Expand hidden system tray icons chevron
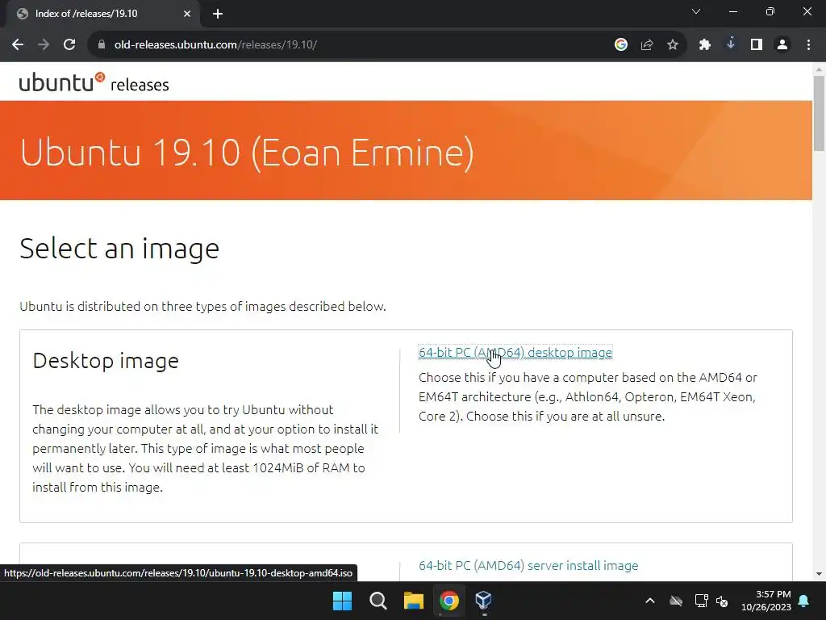This screenshot has height=620, width=826. pos(650,601)
